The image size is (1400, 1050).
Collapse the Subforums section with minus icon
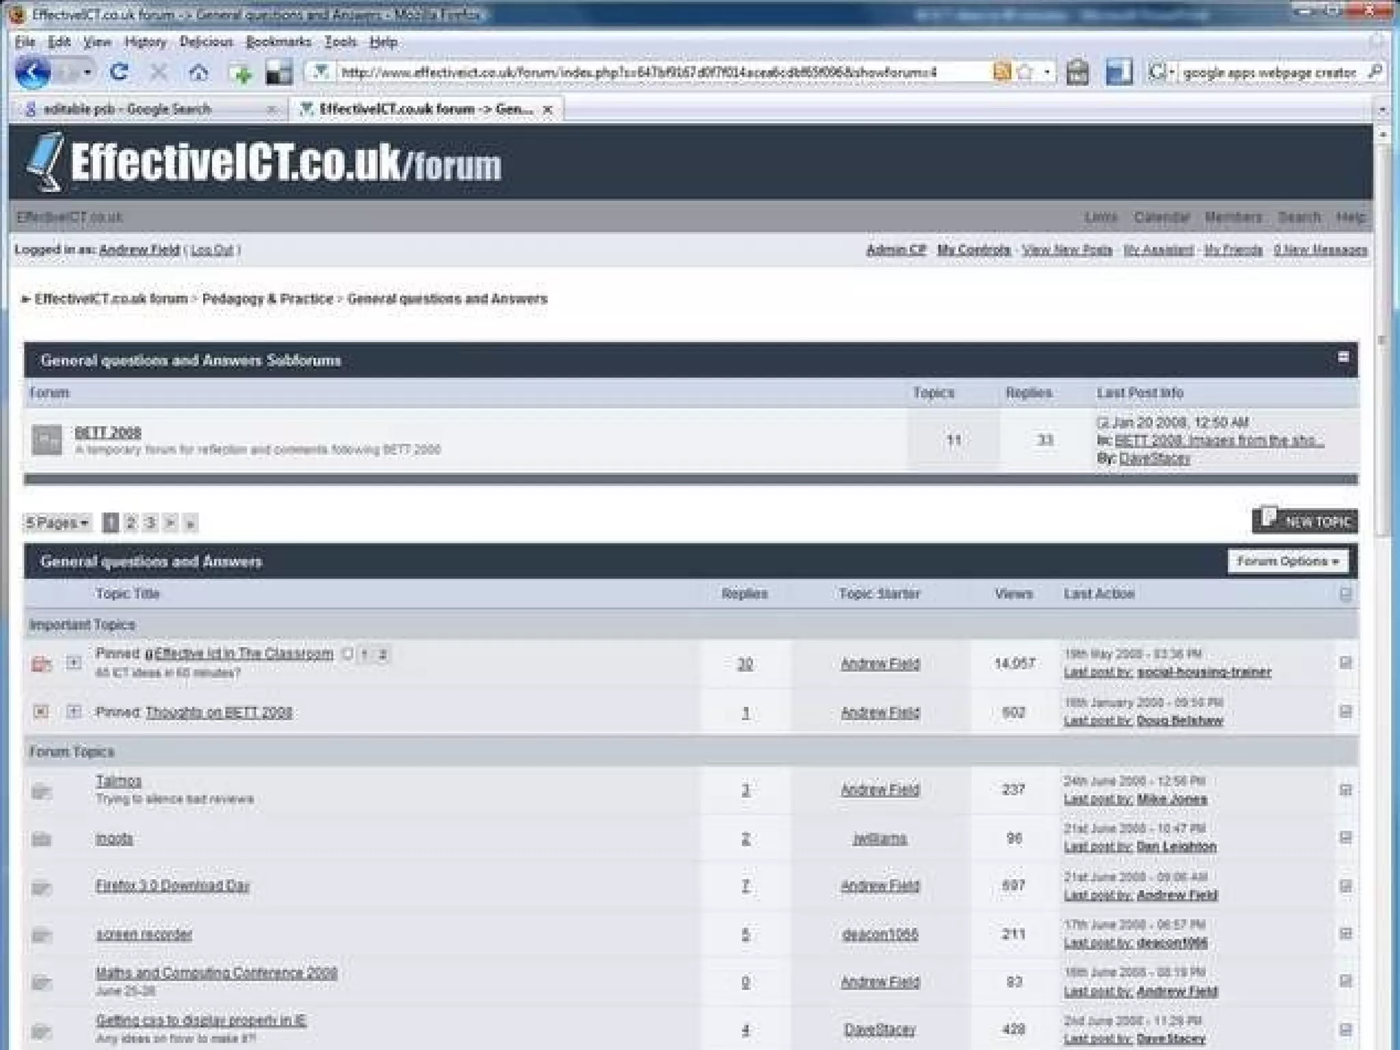pyautogui.click(x=1343, y=357)
